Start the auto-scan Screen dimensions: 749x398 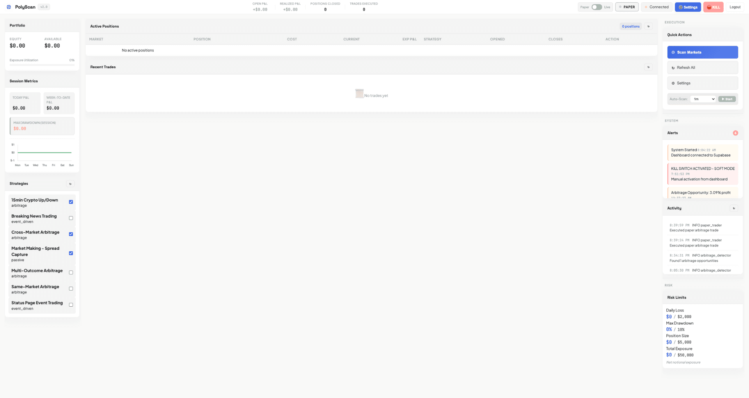727,99
